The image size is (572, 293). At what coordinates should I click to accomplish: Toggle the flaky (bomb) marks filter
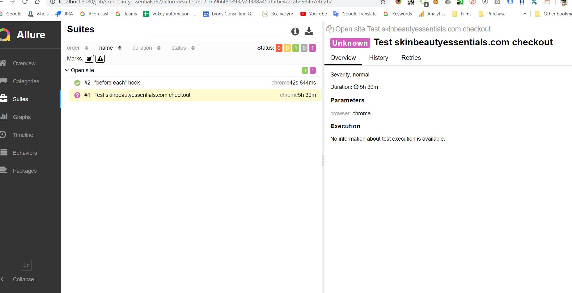click(89, 59)
